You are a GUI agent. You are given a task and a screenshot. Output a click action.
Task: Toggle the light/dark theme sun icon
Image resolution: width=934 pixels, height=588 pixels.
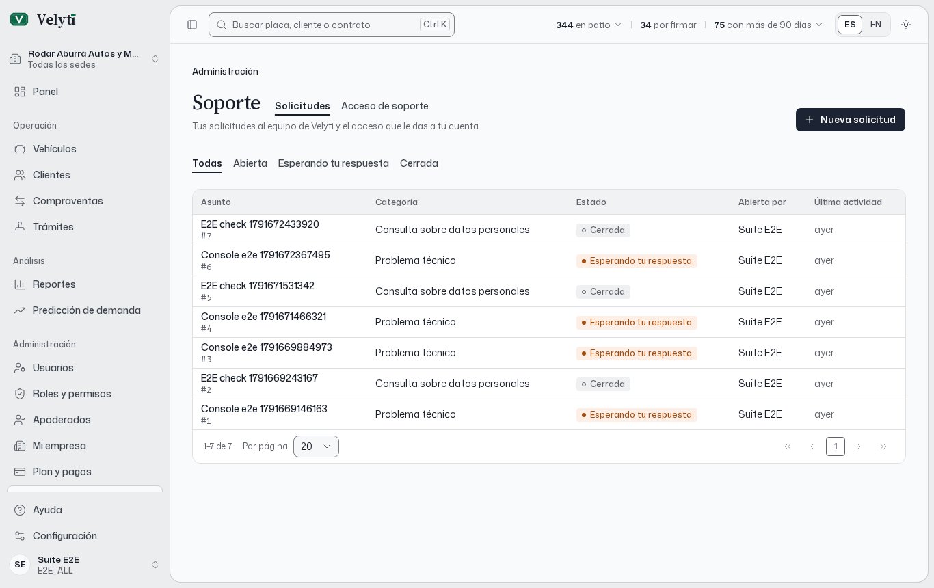point(906,25)
